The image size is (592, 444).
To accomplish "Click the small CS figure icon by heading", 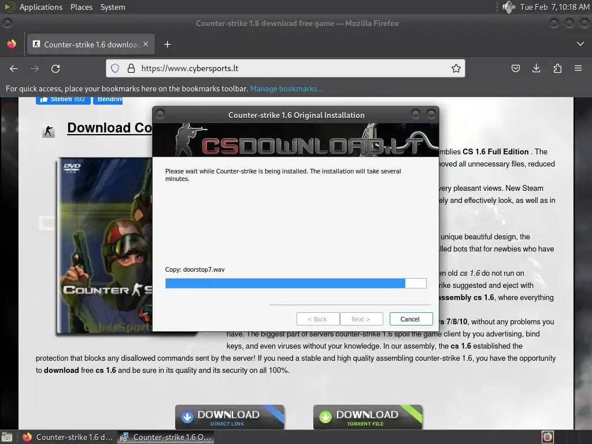I will tap(49, 131).
